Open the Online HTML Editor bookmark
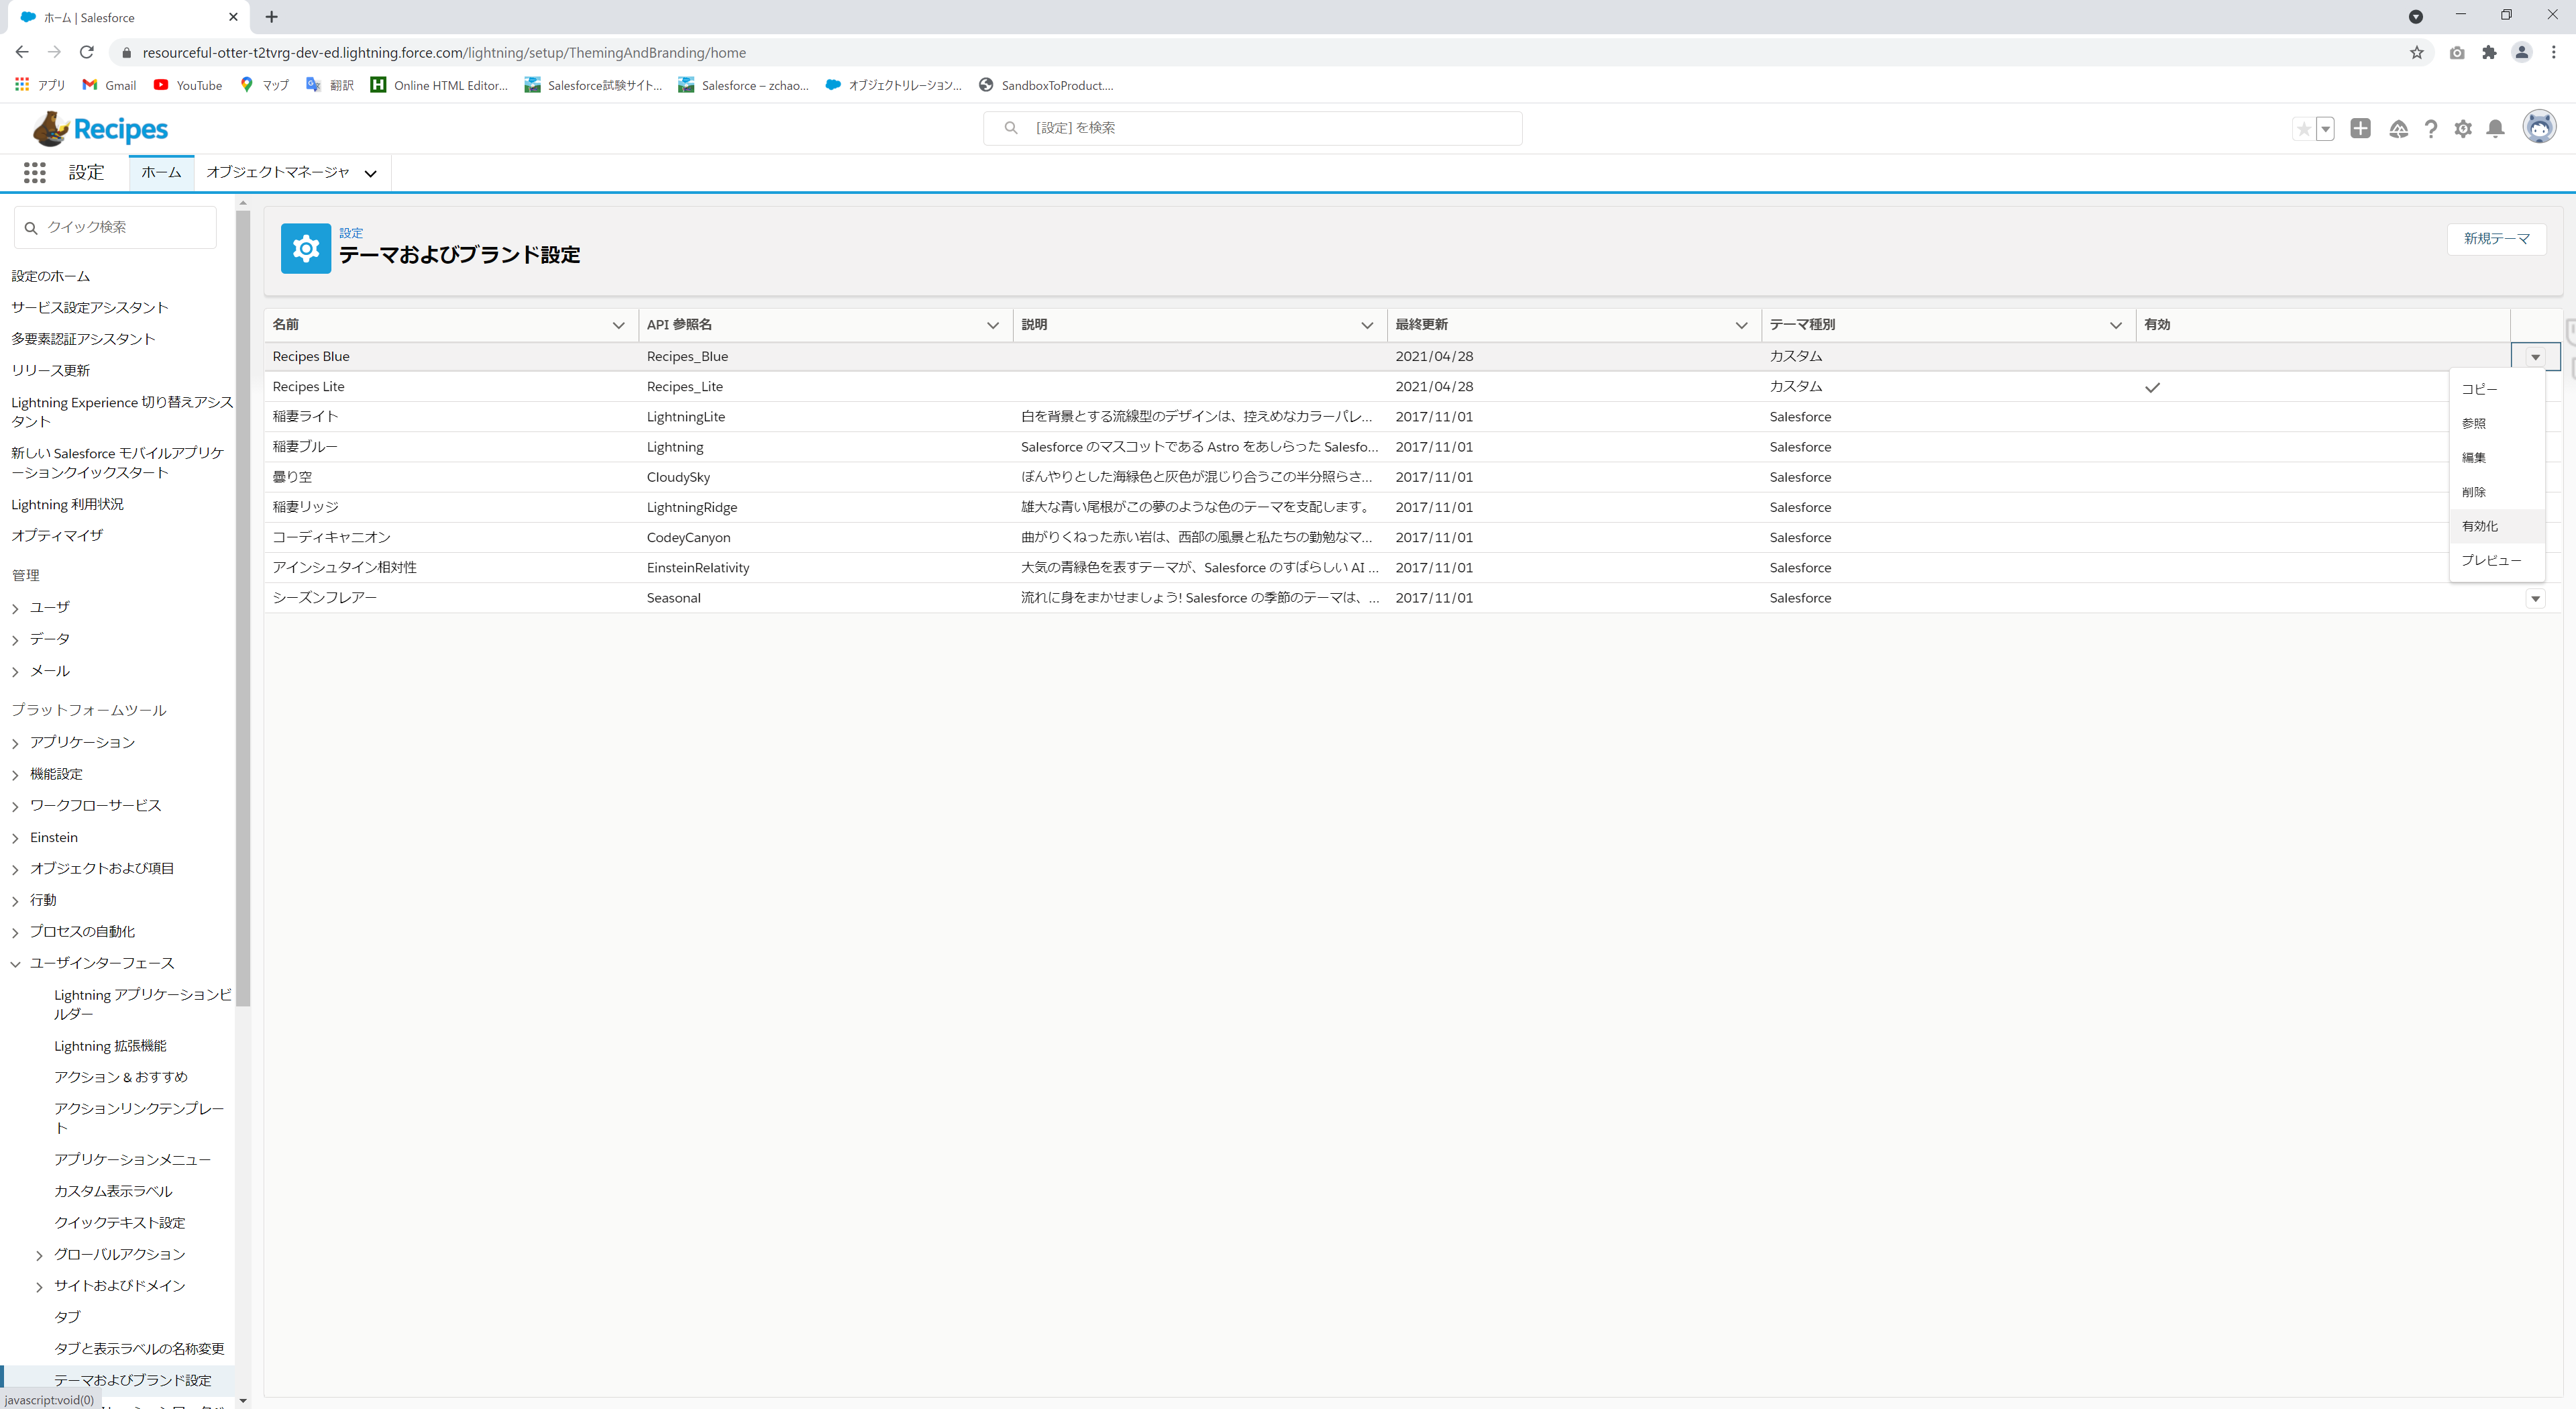 coord(439,85)
